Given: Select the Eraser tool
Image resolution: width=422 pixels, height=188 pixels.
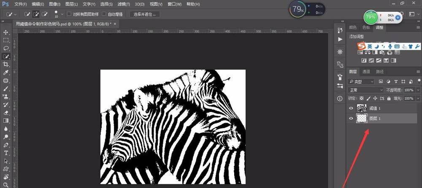Looking at the screenshot, I should 6,113.
